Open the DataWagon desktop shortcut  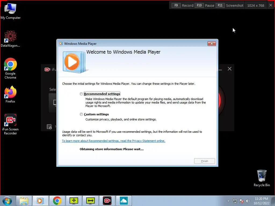click(10, 39)
